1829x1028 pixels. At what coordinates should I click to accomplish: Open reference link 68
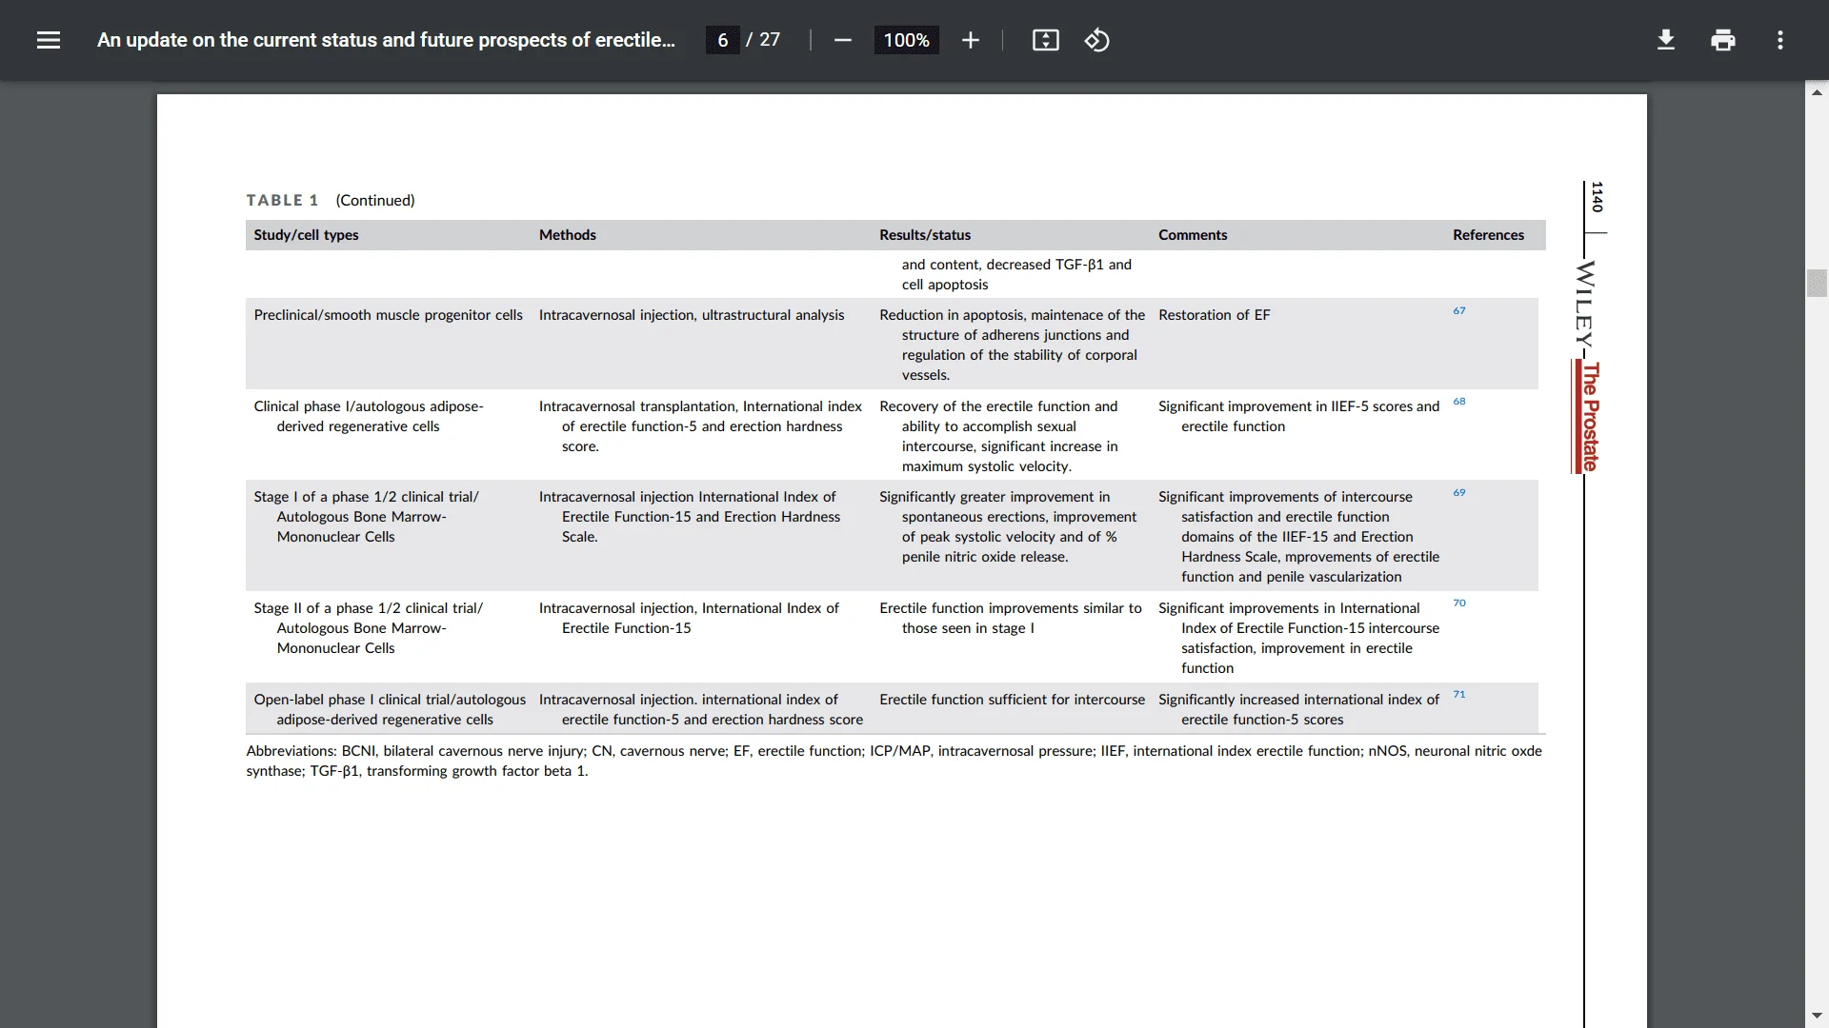1458,401
